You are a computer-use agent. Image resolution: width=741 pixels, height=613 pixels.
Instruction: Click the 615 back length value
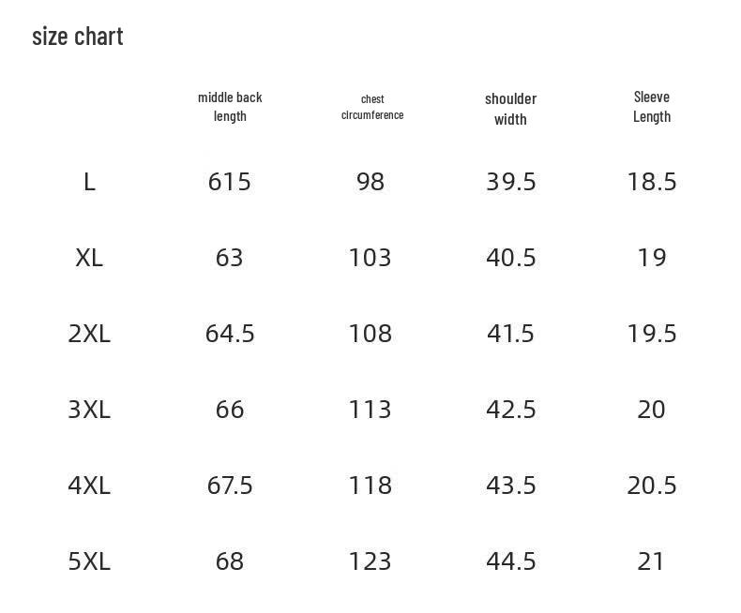(230, 182)
